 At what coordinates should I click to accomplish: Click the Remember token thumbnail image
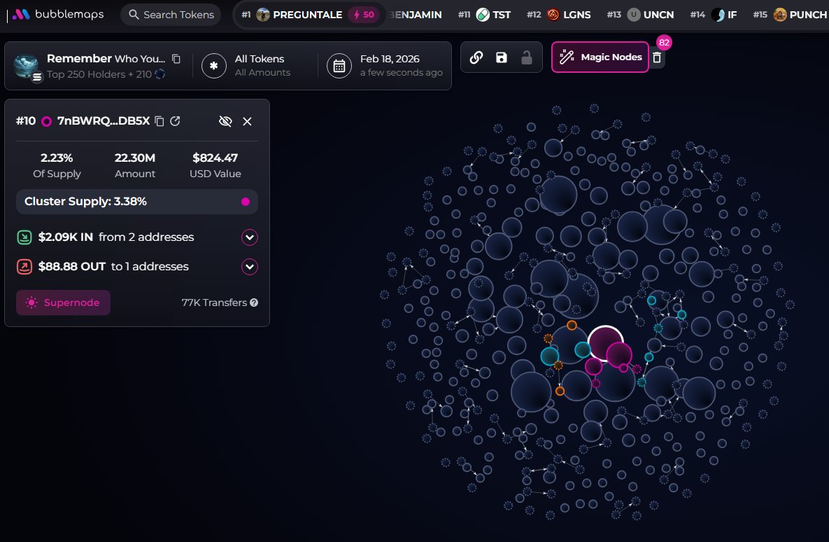[27, 67]
